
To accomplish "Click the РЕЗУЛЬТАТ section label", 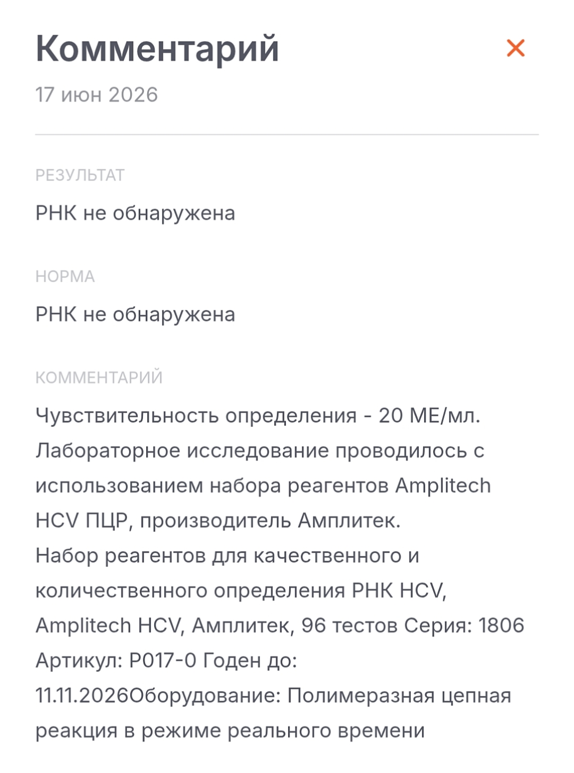I will pyautogui.click(x=80, y=175).
